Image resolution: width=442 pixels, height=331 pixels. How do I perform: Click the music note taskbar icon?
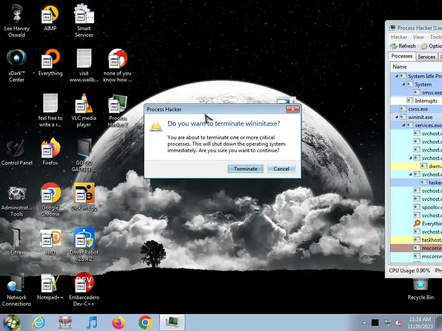[x=92, y=322]
